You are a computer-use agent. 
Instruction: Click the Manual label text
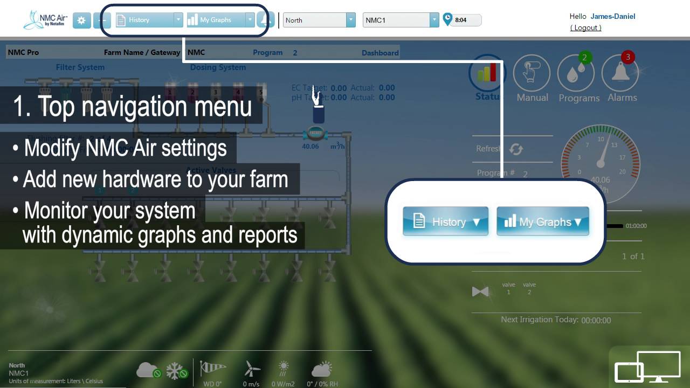tap(533, 98)
